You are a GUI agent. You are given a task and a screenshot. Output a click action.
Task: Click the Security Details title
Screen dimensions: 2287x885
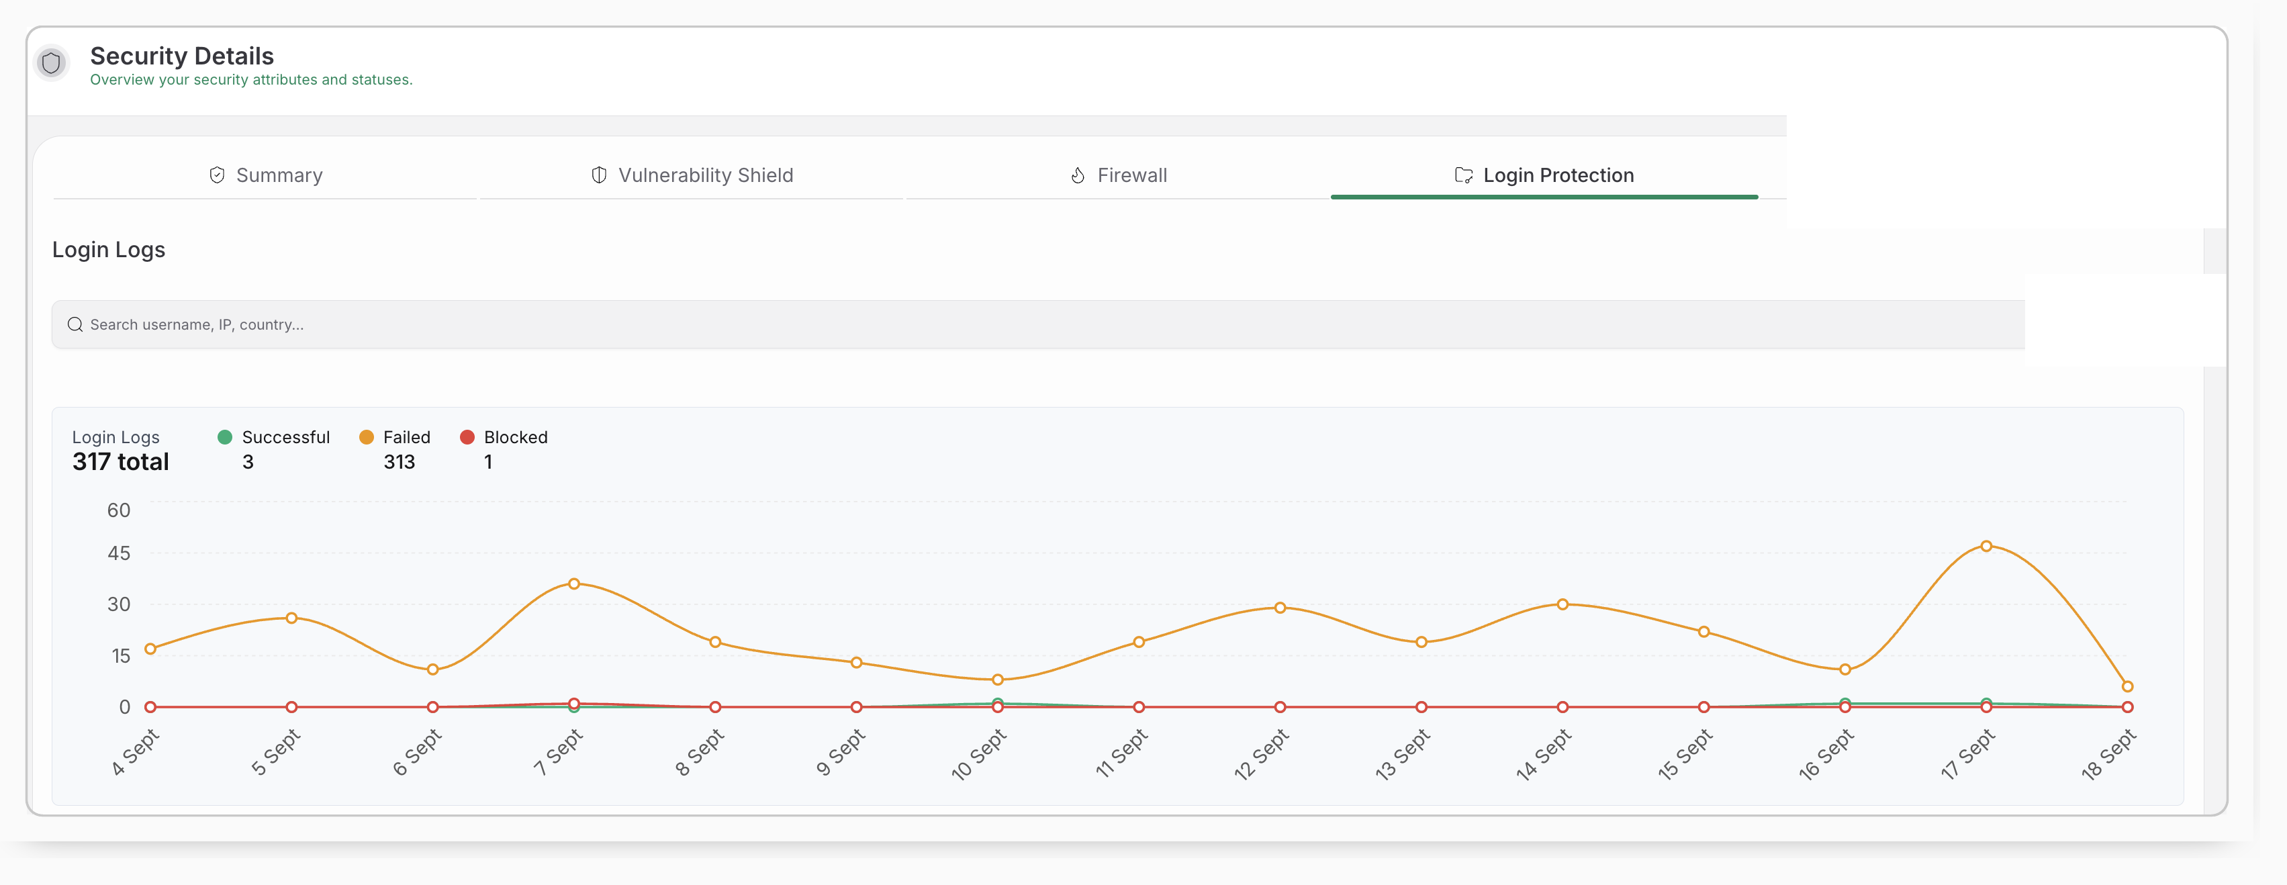[x=182, y=56]
